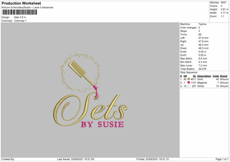The height and width of the screenshot is (162, 230).
Task: Click the Colors count value 3
Action: pyautogui.click(x=221, y=6)
